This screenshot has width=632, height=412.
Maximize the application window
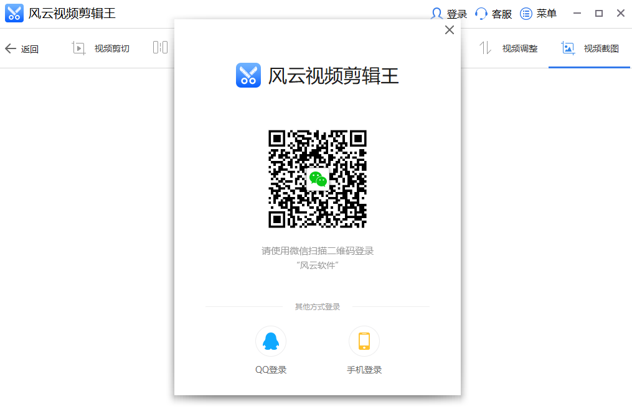click(599, 14)
